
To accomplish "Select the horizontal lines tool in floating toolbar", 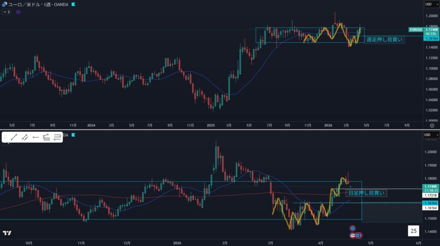I will tap(57, 137).
